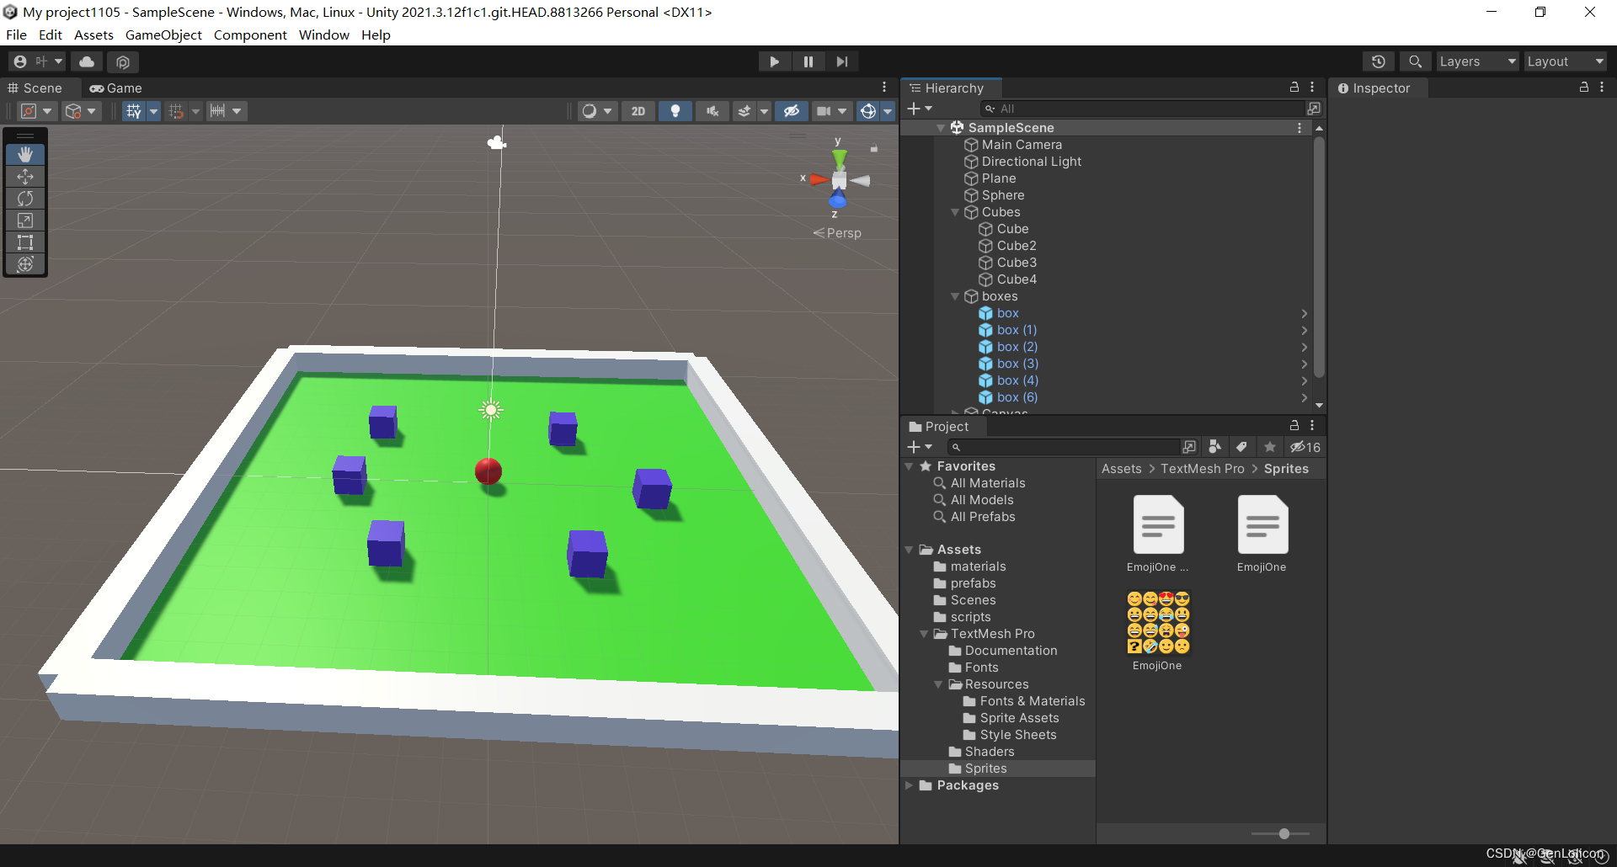The height and width of the screenshot is (867, 1617).
Task: Click the Assets breadcrumb link
Action: coord(1121,468)
